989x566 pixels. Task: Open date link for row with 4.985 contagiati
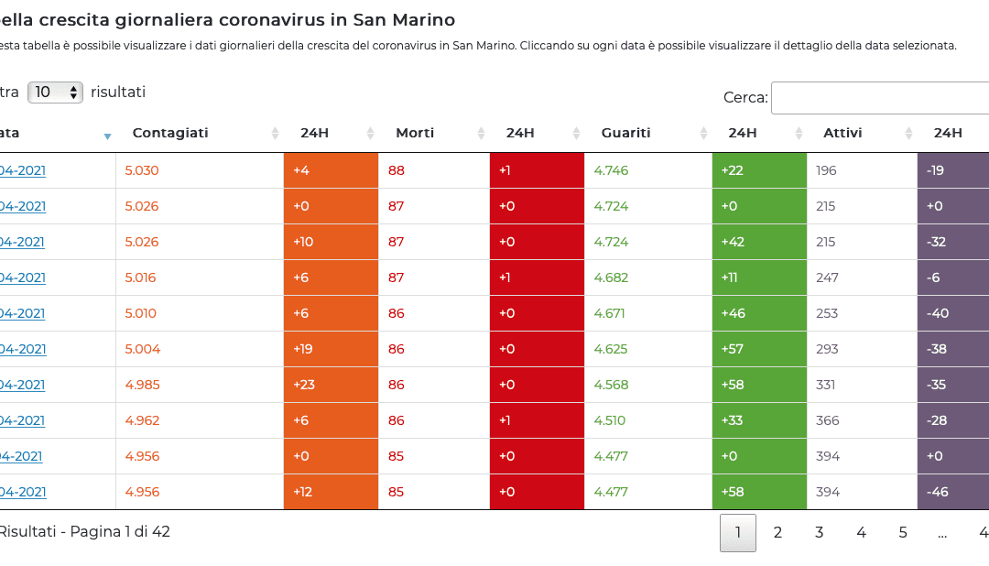point(23,385)
